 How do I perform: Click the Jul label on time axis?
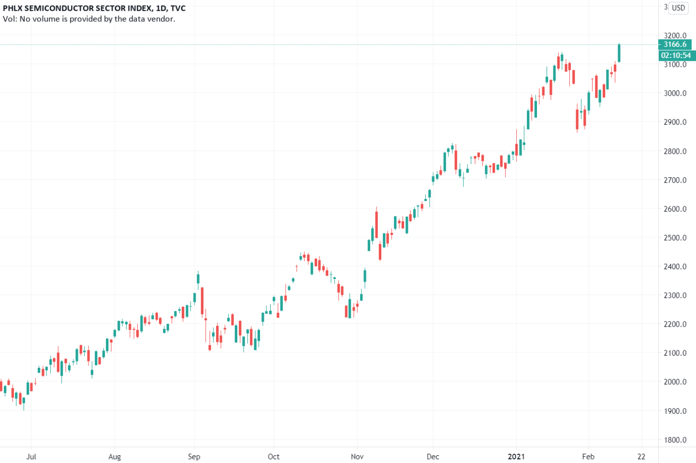[x=31, y=457]
